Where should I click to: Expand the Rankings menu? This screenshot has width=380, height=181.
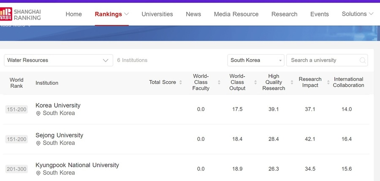click(x=112, y=14)
